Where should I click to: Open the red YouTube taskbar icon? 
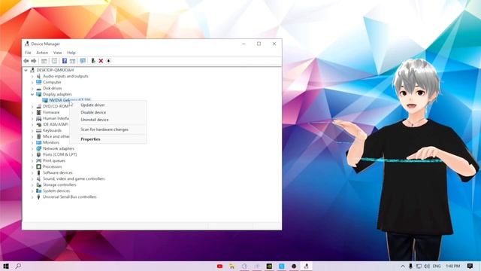click(x=219, y=266)
